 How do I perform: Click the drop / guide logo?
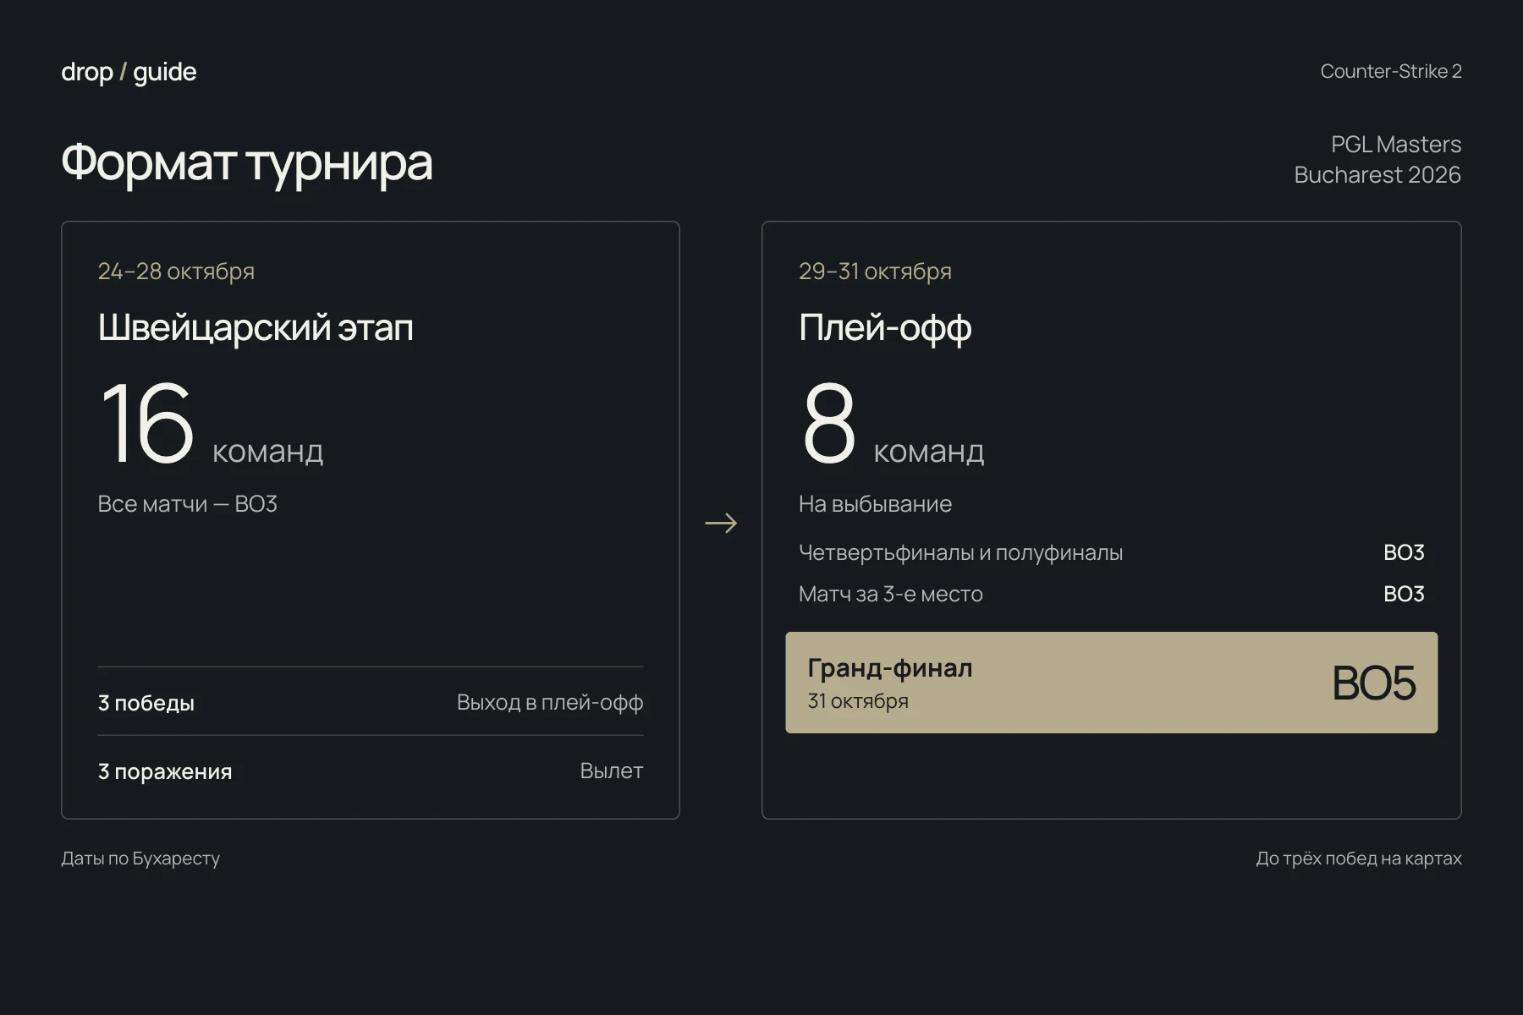[x=129, y=72]
